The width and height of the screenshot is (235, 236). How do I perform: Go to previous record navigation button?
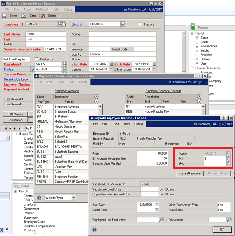coord(10,129)
